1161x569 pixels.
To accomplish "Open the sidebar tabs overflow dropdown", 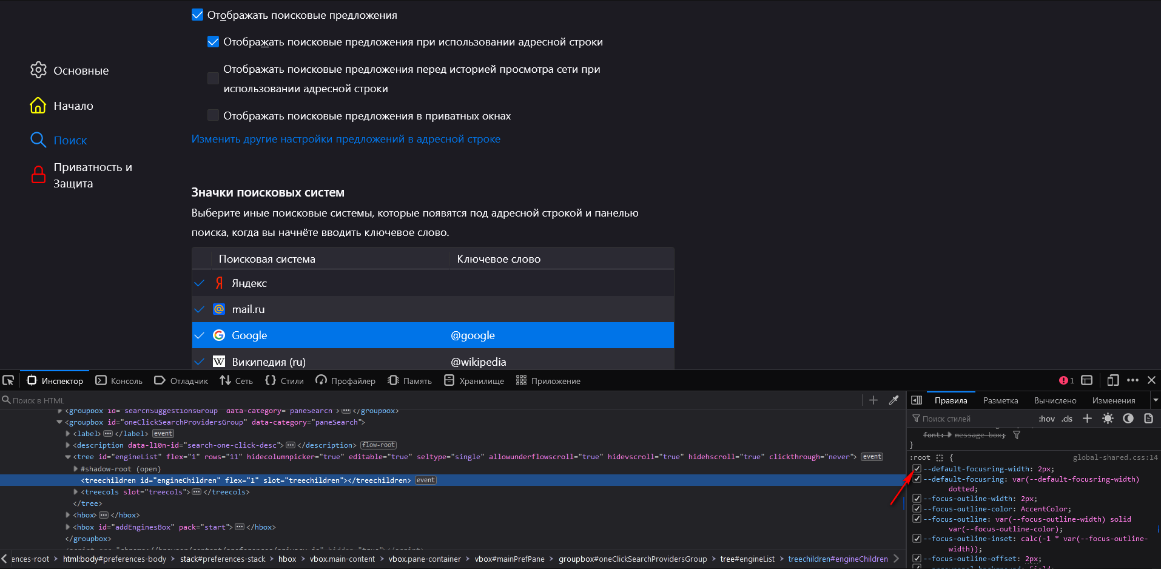I will tap(1156, 400).
